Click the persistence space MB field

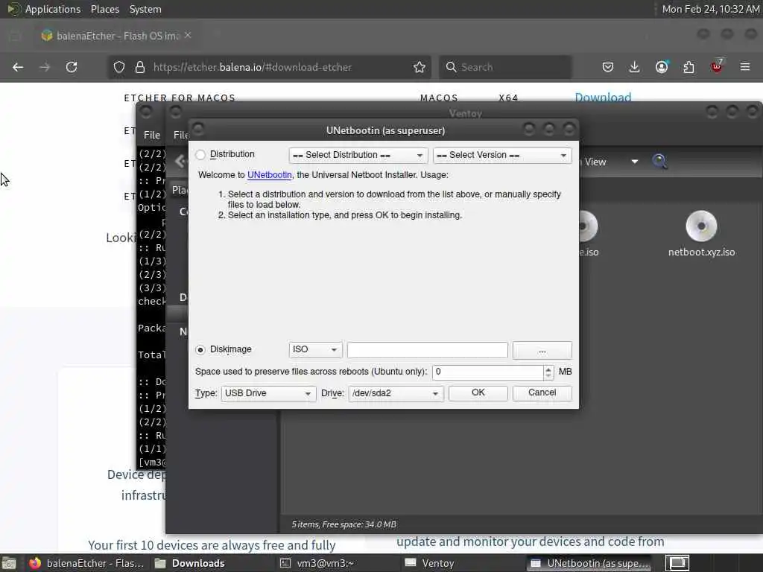pos(487,372)
